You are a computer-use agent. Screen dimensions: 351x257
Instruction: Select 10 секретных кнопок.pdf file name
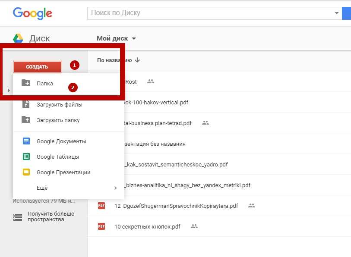[x=147, y=226]
